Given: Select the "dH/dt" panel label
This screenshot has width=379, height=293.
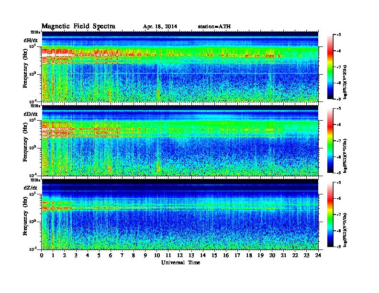Looking at the screenshot, I should (x=31, y=40).
